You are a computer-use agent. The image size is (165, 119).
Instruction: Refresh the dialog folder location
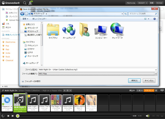coord(126,14)
